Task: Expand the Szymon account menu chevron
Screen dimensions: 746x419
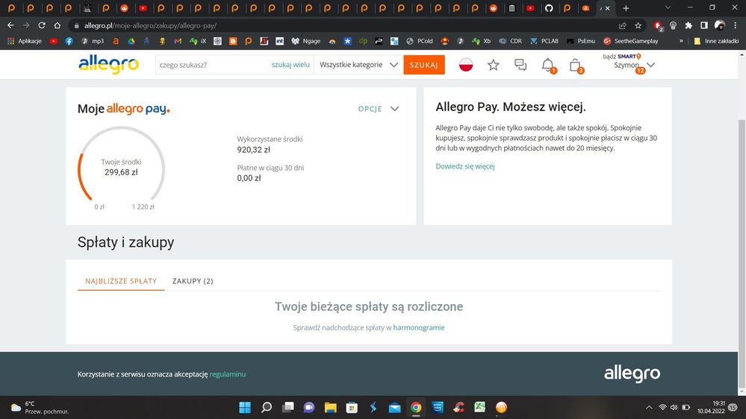Action: pos(651,65)
